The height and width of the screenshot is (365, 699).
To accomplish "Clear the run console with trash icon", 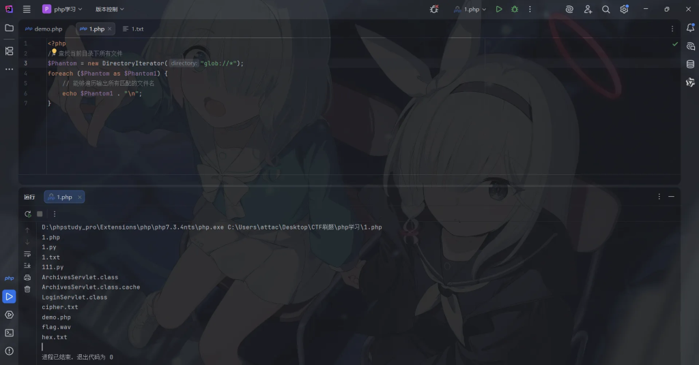I will [27, 289].
